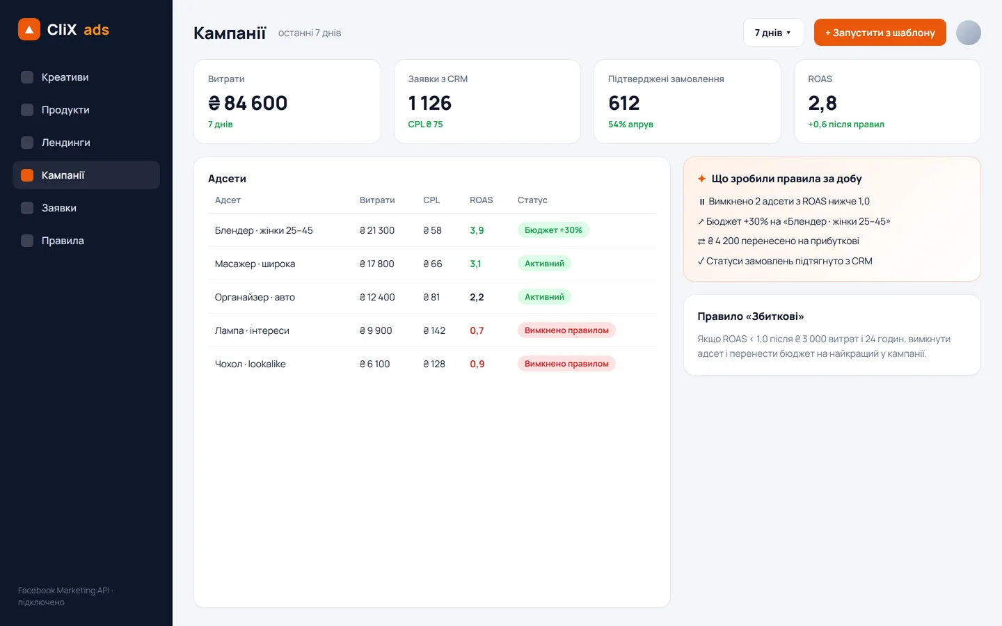
Task: Click the Лендинги sidebar icon
Action: coord(27,143)
